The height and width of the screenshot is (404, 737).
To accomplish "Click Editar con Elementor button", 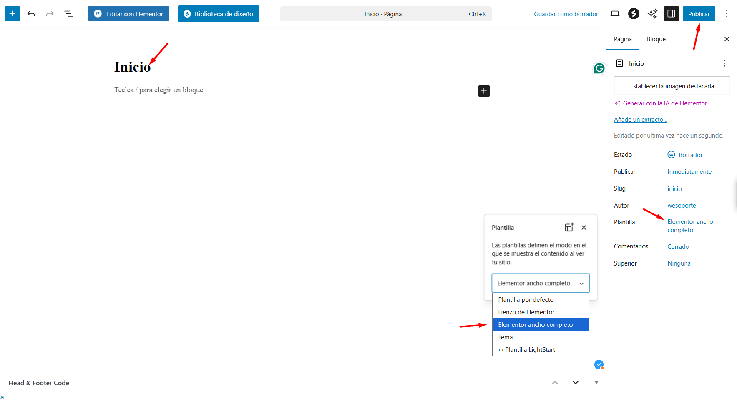I will pyautogui.click(x=128, y=14).
